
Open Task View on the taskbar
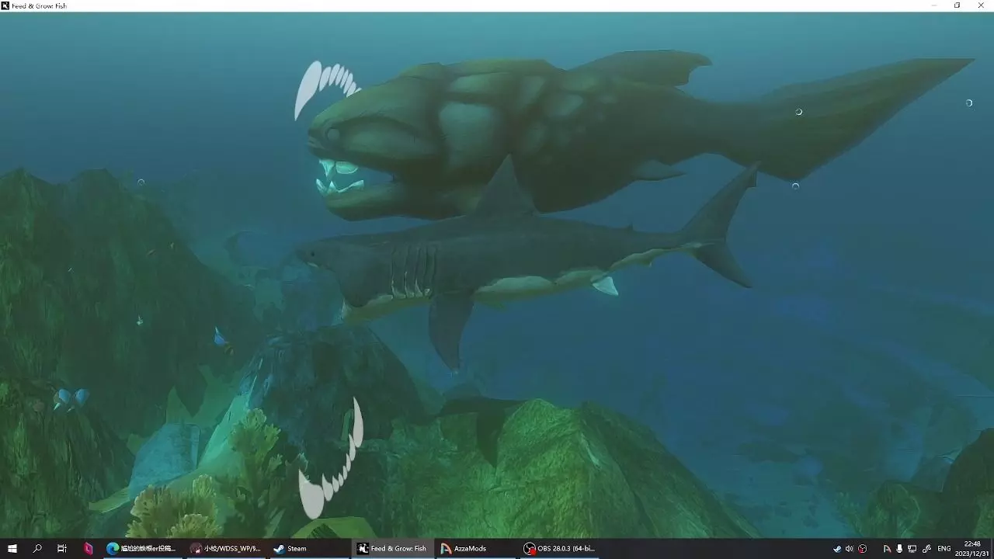62,548
